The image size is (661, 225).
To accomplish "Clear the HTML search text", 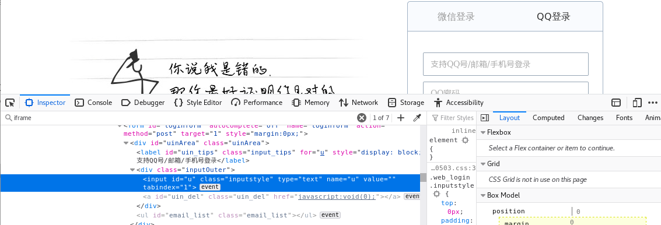I will [362, 118].
